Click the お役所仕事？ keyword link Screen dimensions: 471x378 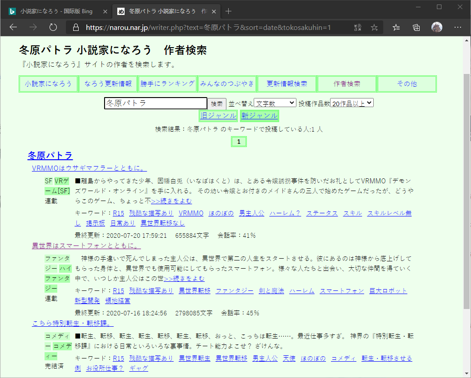(x=105, y=368)
